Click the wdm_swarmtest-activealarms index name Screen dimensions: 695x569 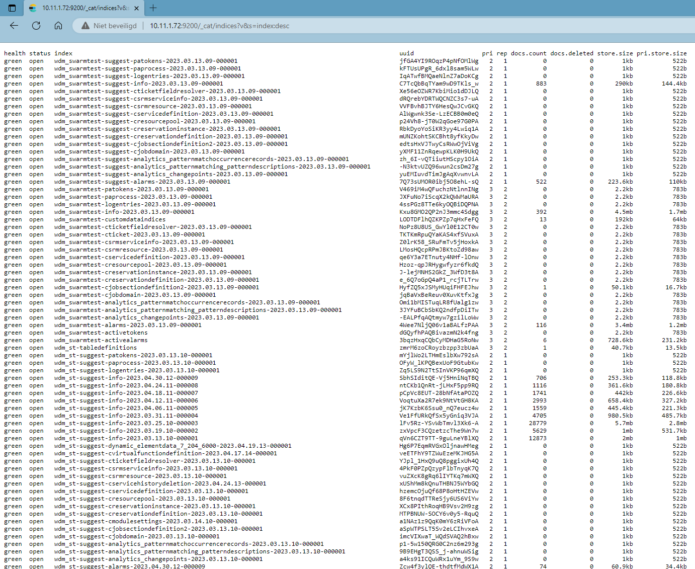(101, 340)
